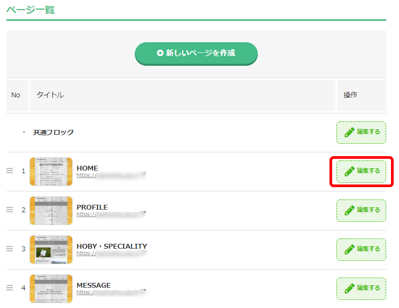The width and height of the screenshot is (399, 308).
Task: Follow the URL link under HOME
Action: (111, 175)
